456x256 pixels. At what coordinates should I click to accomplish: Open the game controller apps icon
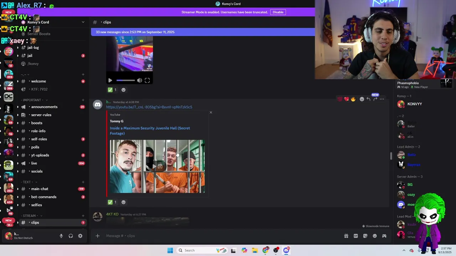click(384, 236)
